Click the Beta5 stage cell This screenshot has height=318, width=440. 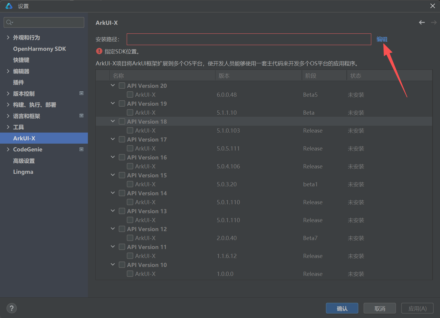[x=310, y=95]
